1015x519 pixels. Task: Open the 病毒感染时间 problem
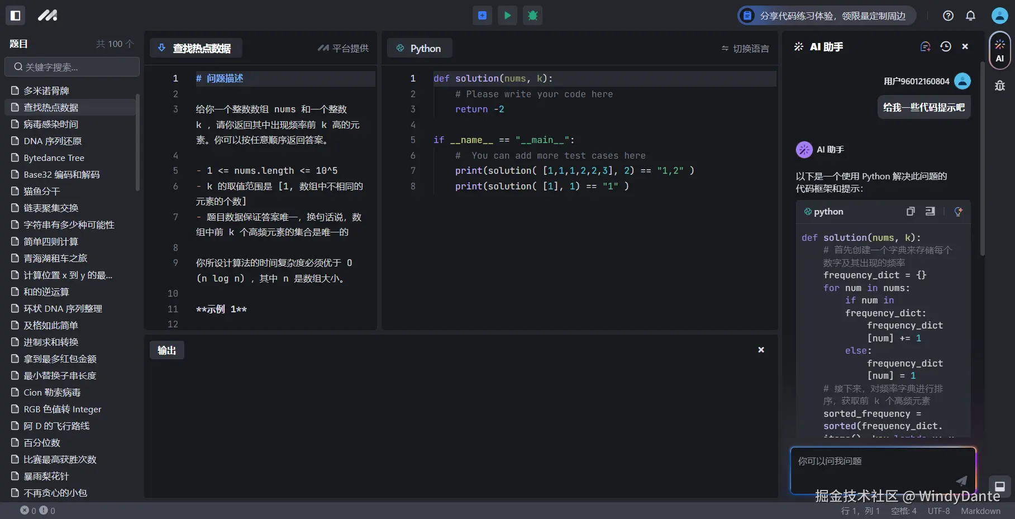point(51,124)
